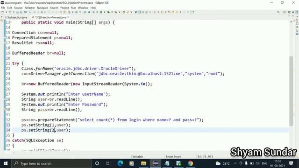
Task: Click the New Java Class icon
Action: click(128, 12)
